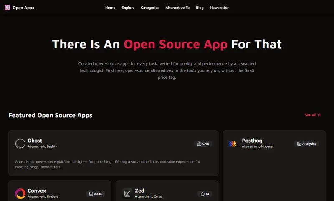Click the 'Alternative to Cursor' text

click(149, 196)
